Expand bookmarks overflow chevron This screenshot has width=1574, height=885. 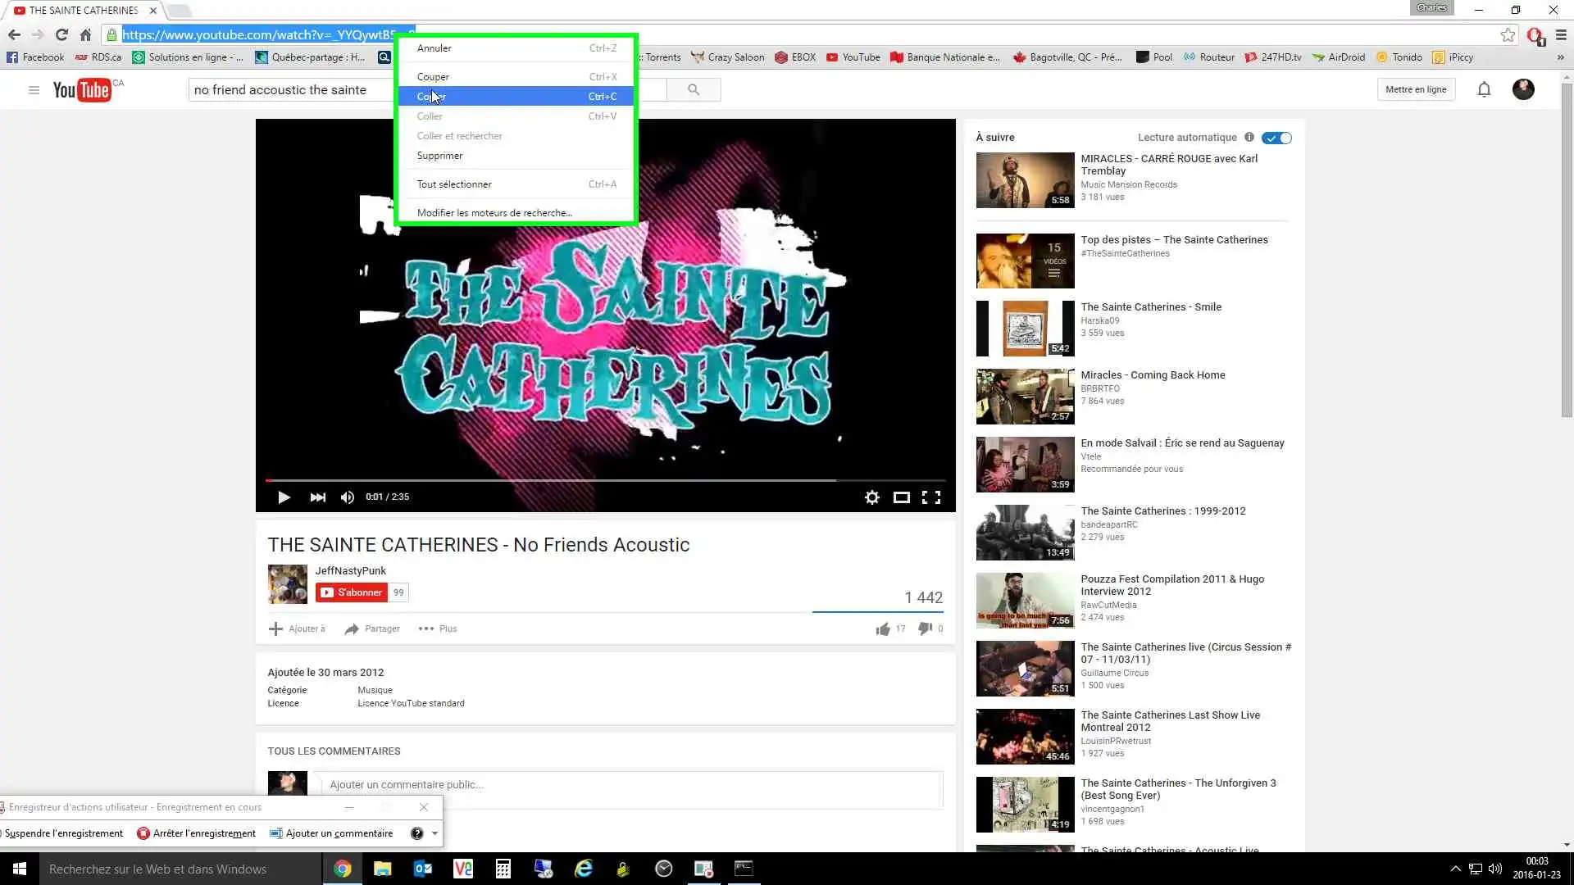point(1560,57)
